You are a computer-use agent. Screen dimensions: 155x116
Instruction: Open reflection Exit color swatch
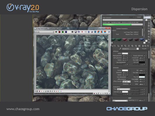(142, 62)
